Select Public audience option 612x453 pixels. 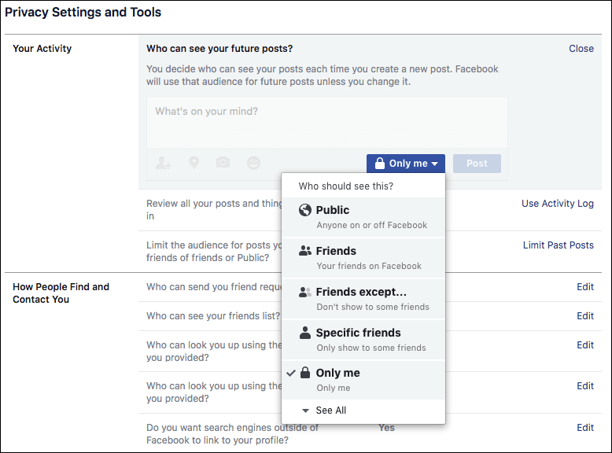pos(363,217)
